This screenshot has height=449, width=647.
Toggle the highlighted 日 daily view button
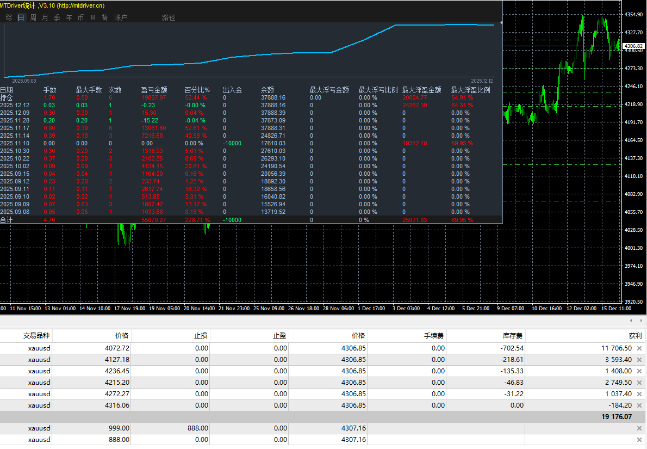[20, 17]
